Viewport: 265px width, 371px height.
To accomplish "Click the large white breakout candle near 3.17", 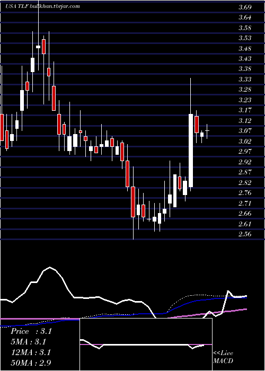I will pos(191,151).
